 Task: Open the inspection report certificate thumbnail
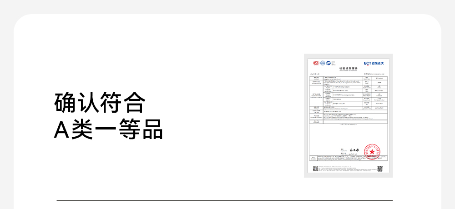click(348, 116)
